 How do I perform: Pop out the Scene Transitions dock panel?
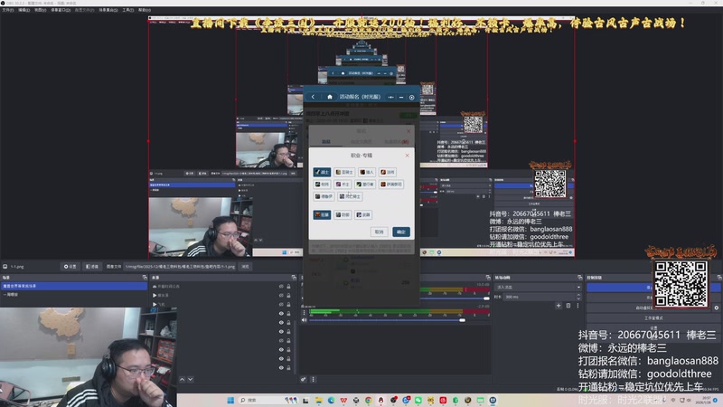pos(579,278)
